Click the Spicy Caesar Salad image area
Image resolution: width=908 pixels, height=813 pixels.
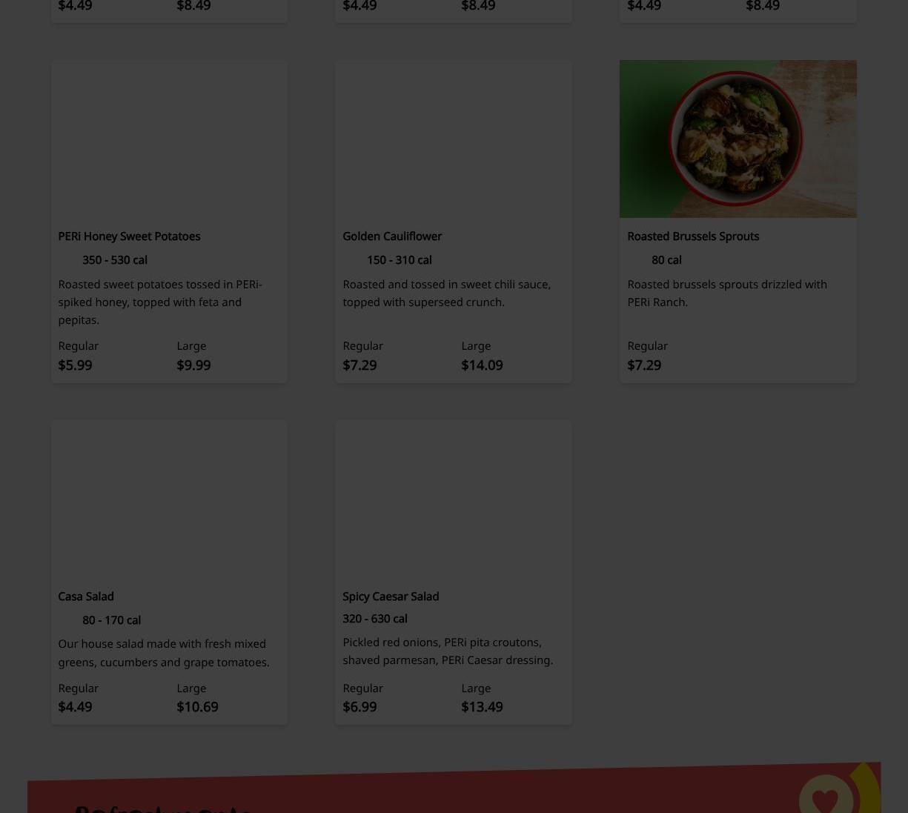tap(453, 499)
